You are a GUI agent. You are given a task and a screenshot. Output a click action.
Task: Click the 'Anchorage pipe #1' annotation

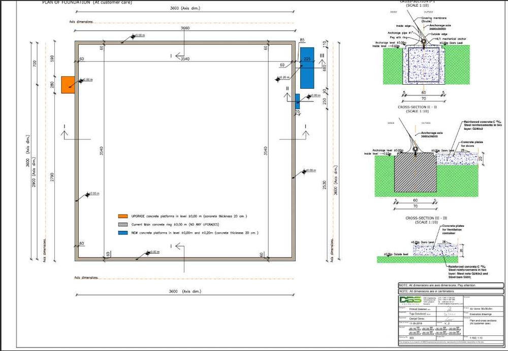(x=401, y=32)
